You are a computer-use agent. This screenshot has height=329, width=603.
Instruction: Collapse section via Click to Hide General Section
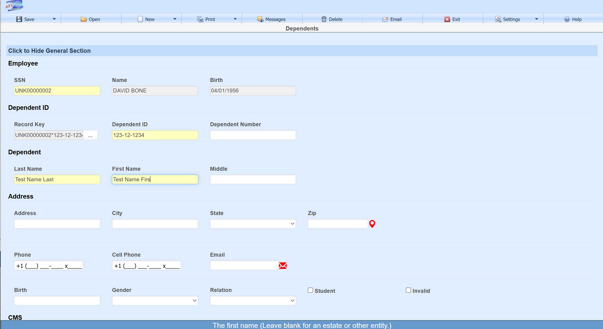point(49,51)
